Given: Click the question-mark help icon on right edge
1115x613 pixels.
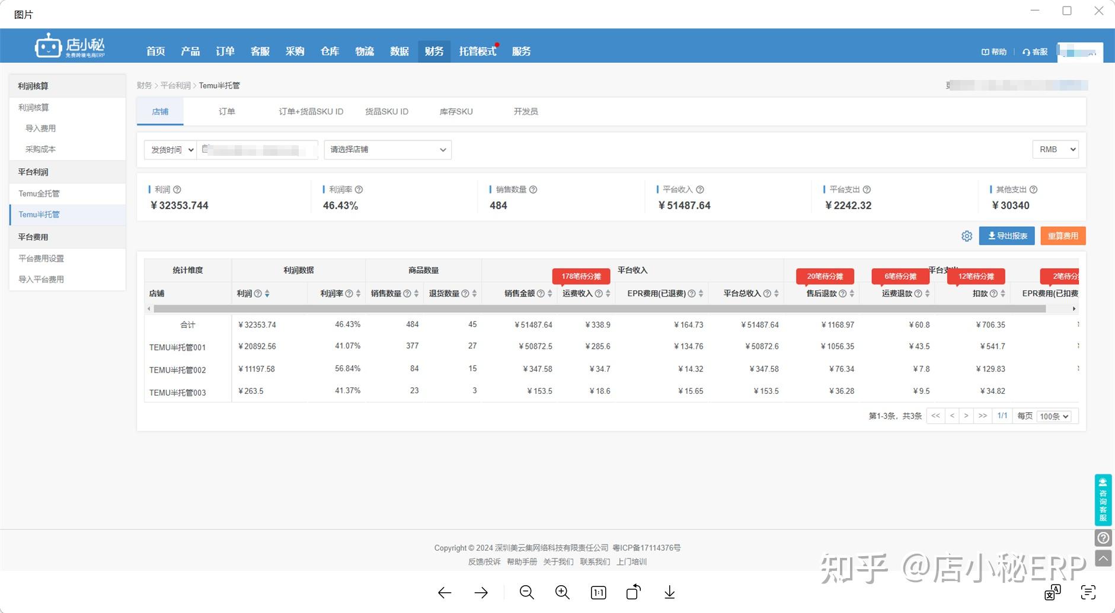Looking at the screenshot, I should click(x=1103, y=538).
